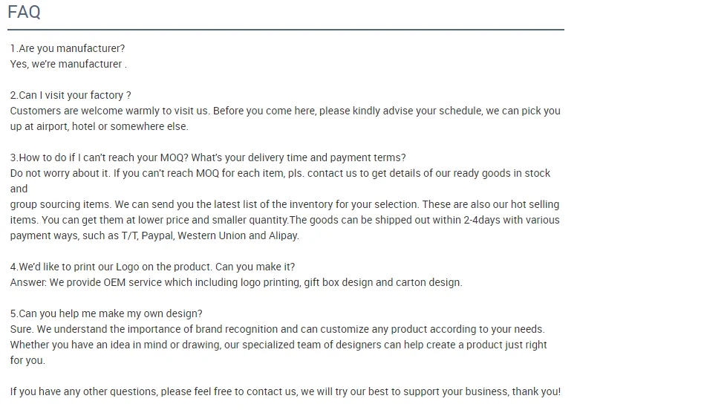Click the line starting "group sourcing items"
The height and width of the screenshot is (410, 704).
(284, 204)
